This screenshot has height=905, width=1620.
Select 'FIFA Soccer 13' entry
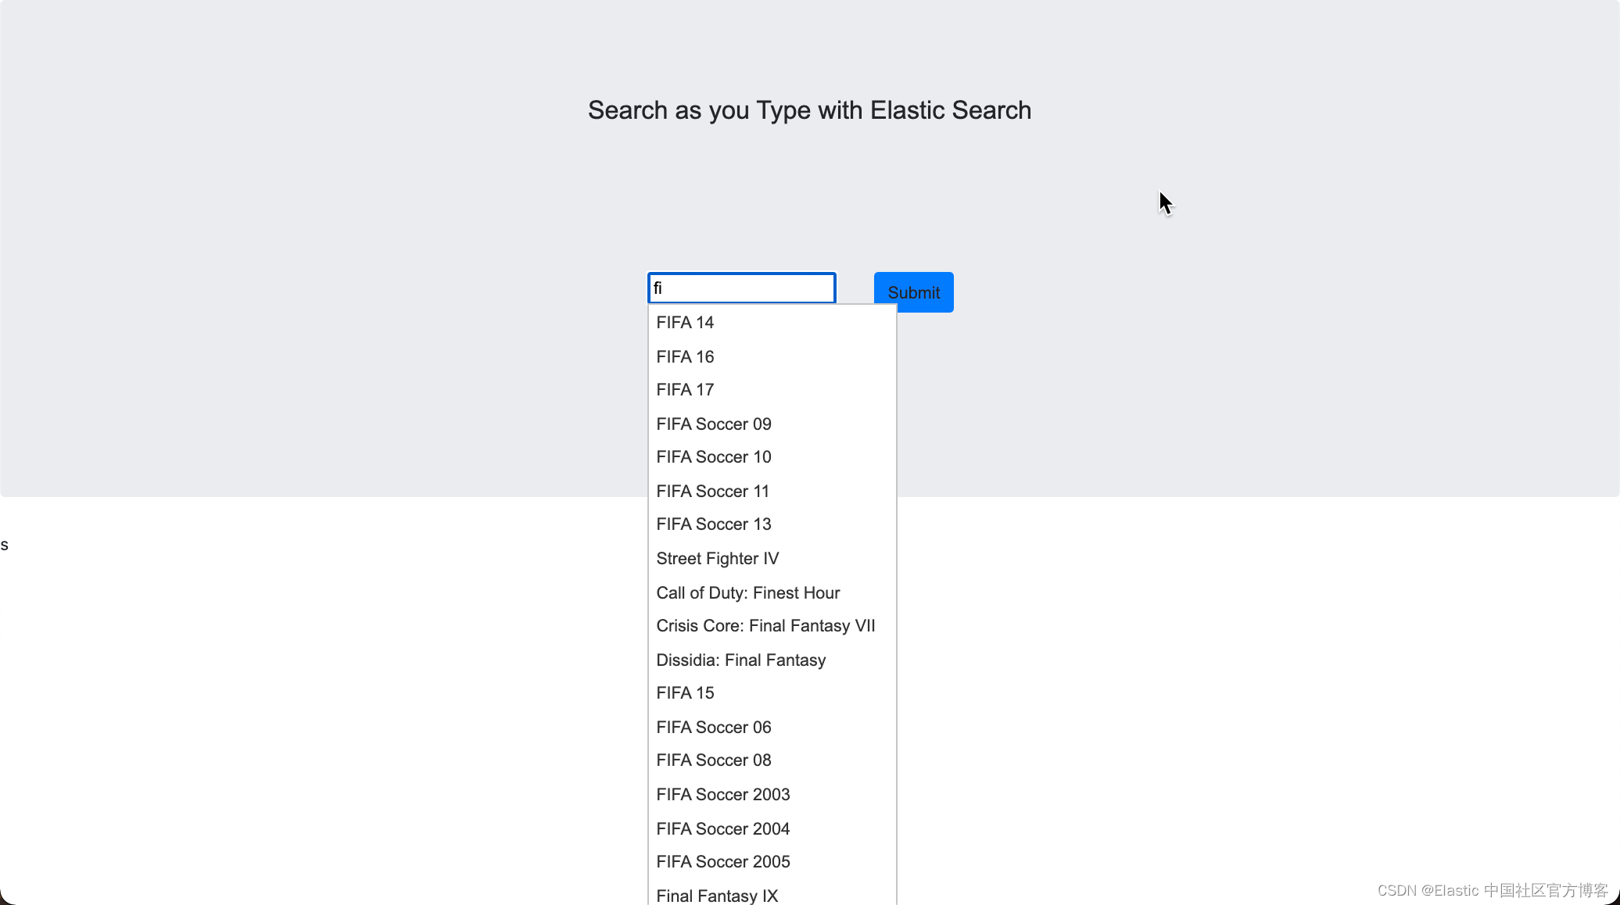point(713,524)
